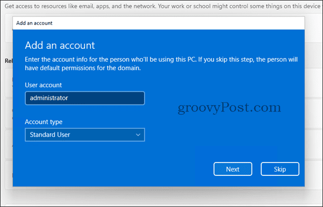The height and width of the screenshot is (207, 323).
Task: Click the 'User account' label
Action: pyautogui.click(x=43, y=85)
